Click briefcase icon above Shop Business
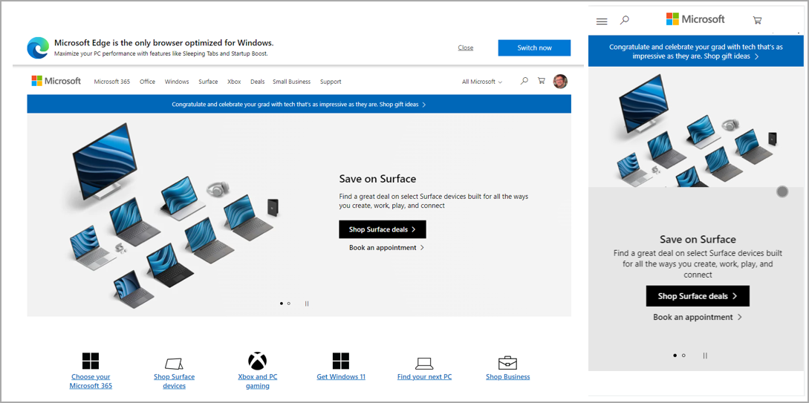This screenshot has height=403, width=809. [x=507, y=362]
